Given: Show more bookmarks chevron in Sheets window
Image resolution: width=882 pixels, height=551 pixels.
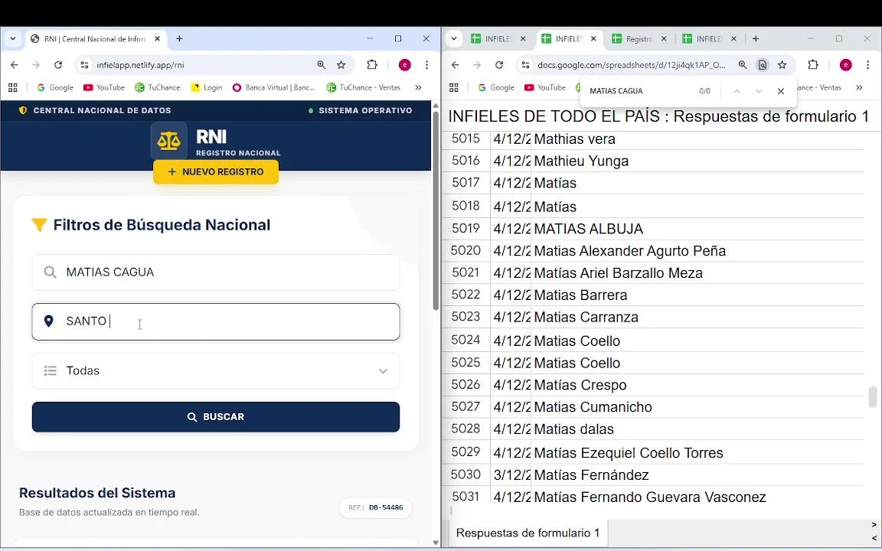Looking at the screenshot, I should pos(859,88).
